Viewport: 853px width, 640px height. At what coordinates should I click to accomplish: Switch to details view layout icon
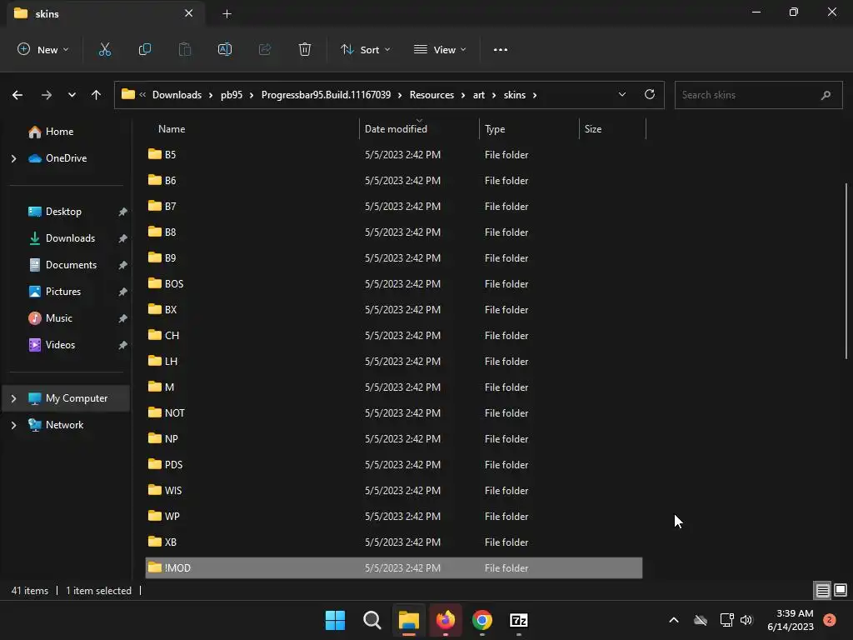[x=822, y=590]
